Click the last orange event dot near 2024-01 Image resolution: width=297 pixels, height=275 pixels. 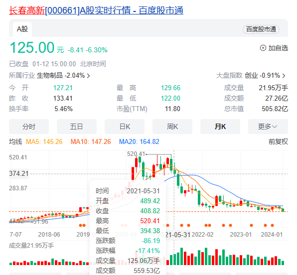coord(273,225)
